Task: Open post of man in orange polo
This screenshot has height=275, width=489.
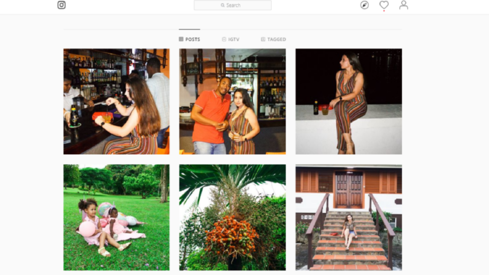Action: point(232,101)
